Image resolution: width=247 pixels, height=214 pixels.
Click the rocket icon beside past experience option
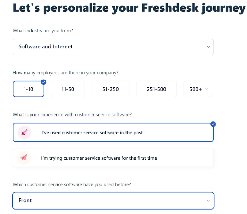24,132
